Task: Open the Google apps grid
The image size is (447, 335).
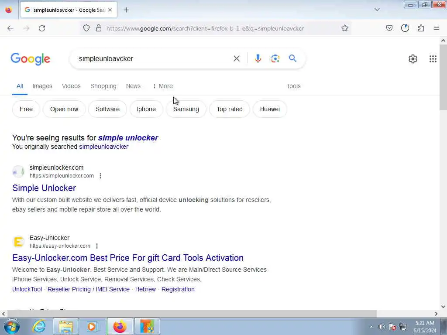Action: point(433,59)
